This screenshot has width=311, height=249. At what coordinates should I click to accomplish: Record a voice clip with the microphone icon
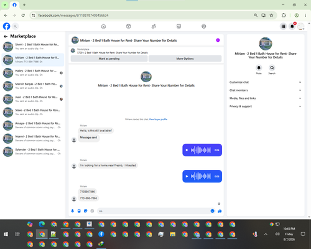pyautogui.click(x=72, y=211)
